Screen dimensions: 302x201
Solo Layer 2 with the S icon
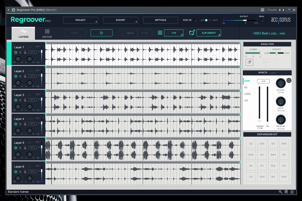20,76
